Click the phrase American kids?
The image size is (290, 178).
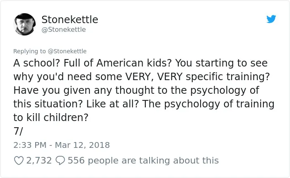point(134,63)
